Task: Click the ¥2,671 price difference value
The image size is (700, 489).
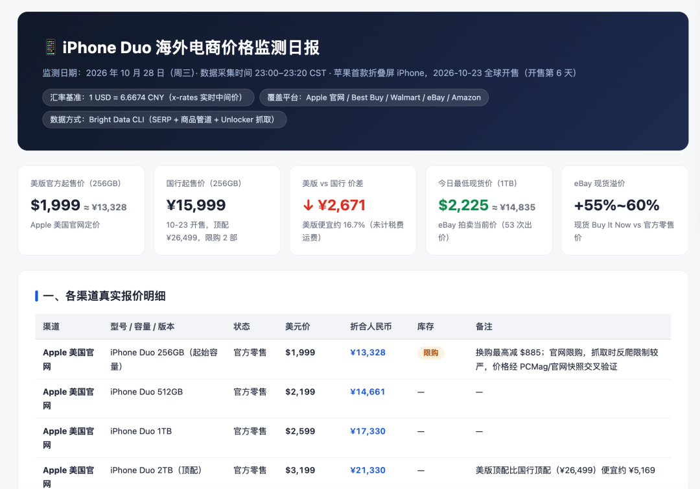Action: pyautogui.click(x=342, y=205)
